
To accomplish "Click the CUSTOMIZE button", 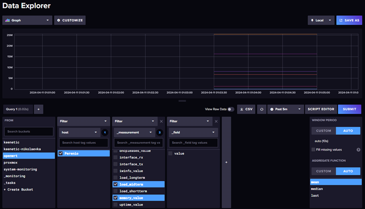I will (70, 20).
